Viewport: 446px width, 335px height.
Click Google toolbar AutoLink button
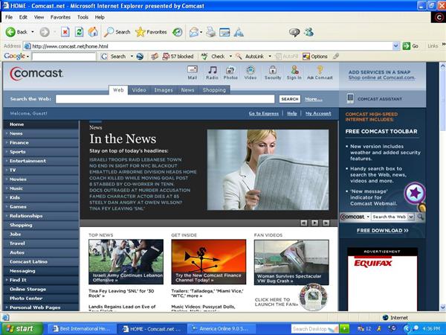point(251,57)
